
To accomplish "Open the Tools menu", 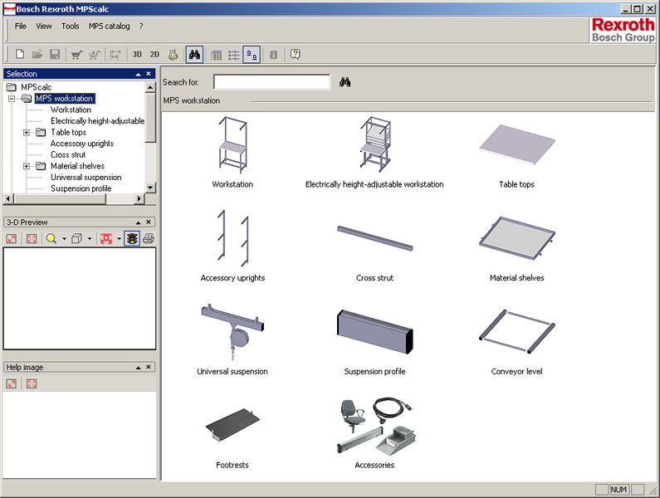I will [x=71, y=27].
